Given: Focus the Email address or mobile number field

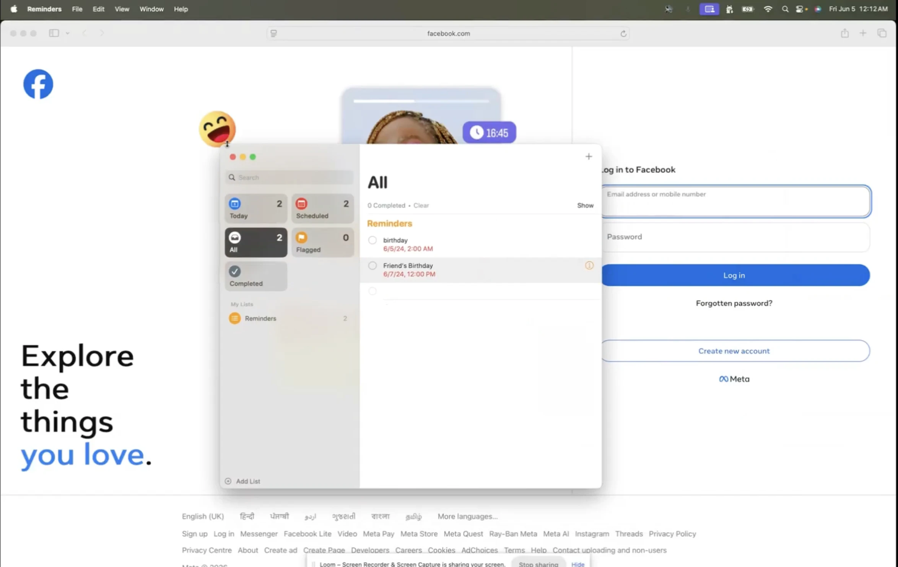Looking at the screenshot, I should pyautogui.click(x=736, y=201).
